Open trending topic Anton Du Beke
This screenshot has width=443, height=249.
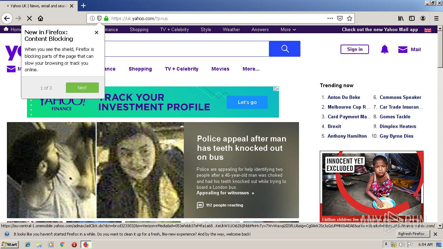(344, 97)
